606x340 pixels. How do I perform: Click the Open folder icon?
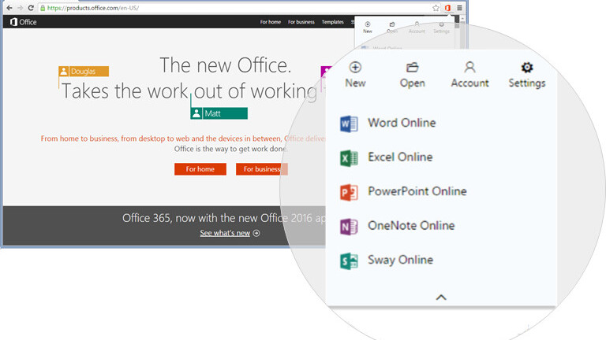(x=412, y=68)
